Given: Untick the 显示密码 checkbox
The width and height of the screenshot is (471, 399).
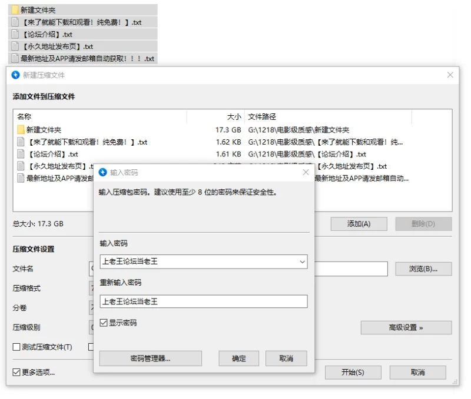Looking at the screenshot, I should [104, 323].
